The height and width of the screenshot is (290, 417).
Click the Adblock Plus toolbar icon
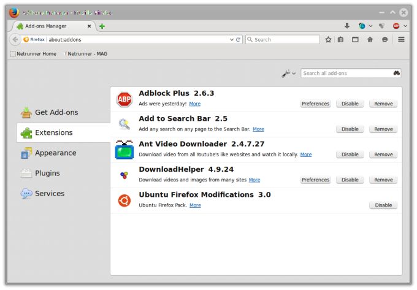396,26
